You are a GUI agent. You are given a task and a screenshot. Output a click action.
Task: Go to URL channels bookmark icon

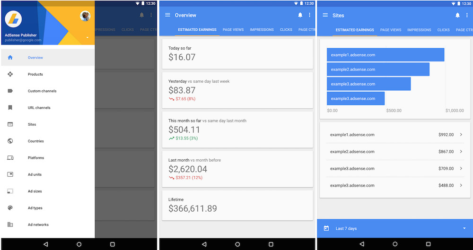pyautogui.click(x=10, y=108)
